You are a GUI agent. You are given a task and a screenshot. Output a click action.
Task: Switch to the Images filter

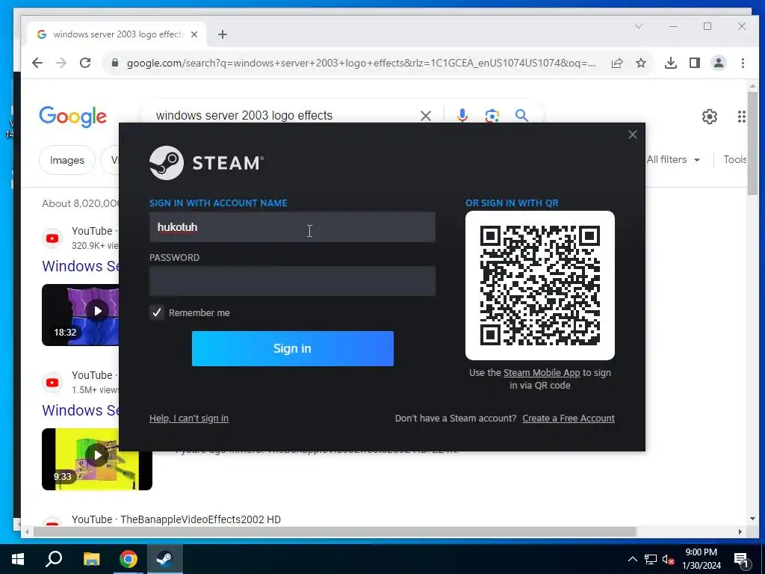66,160
